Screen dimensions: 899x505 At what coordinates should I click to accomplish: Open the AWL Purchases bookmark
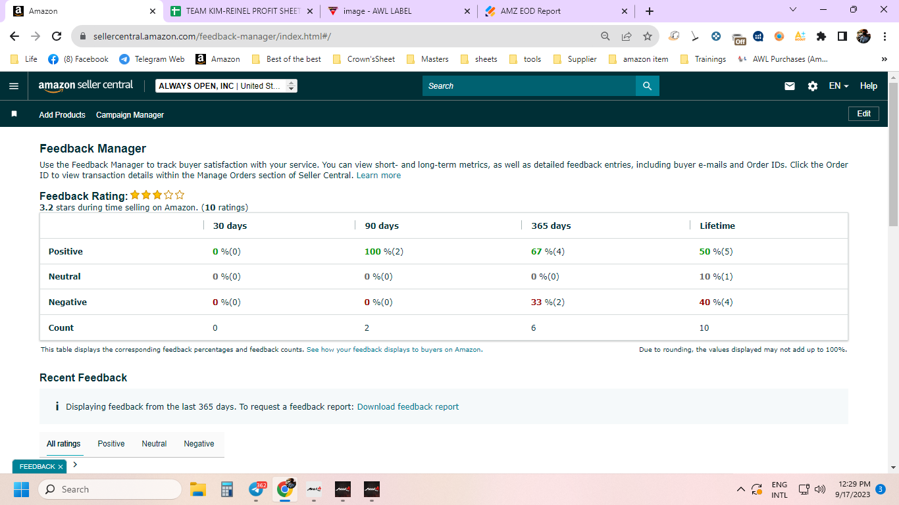(783, 59)
